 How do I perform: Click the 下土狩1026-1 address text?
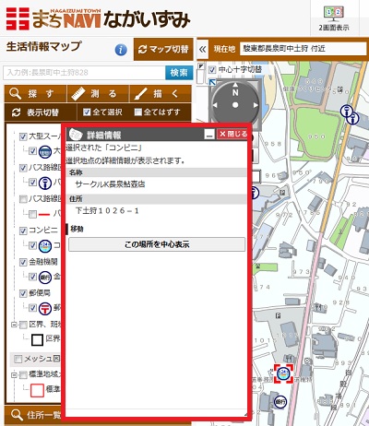107,211
